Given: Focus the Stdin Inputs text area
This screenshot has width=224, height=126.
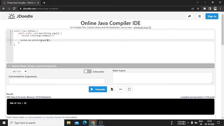Looking at the screenshot, I should pyautogui.click(x=162, y=78).
